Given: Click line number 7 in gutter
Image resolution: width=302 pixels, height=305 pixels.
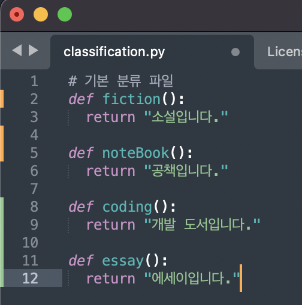Looking at the screenshot, I should pyautogui.click(x=34, y=188).
